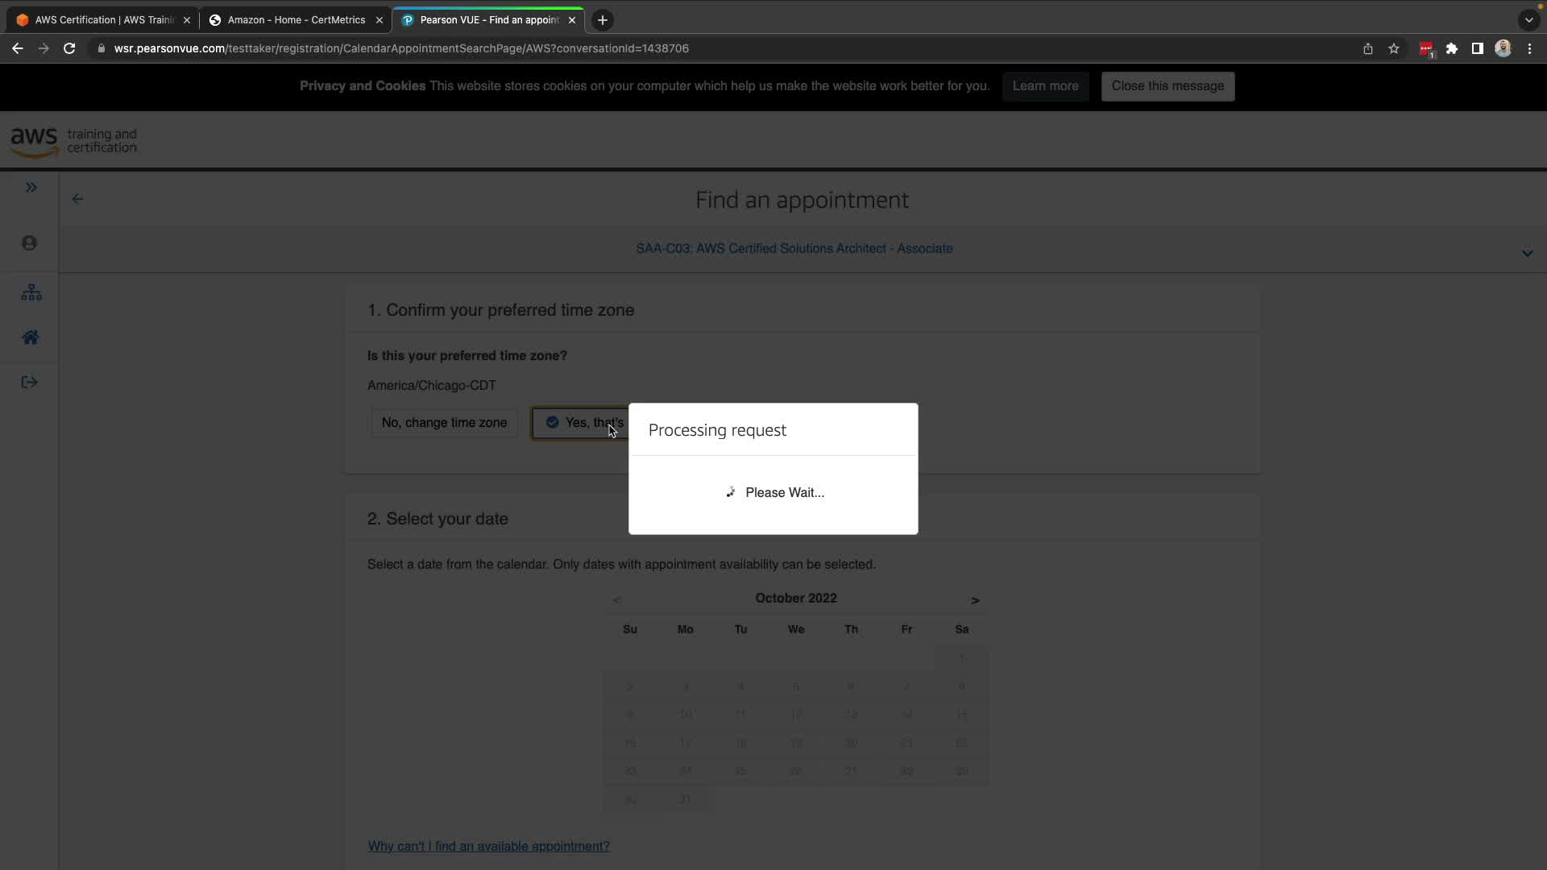This screenshot has height=870, width=1547.
Task: Click the sidebar sign out icon
Action: [x=30, y=383]
